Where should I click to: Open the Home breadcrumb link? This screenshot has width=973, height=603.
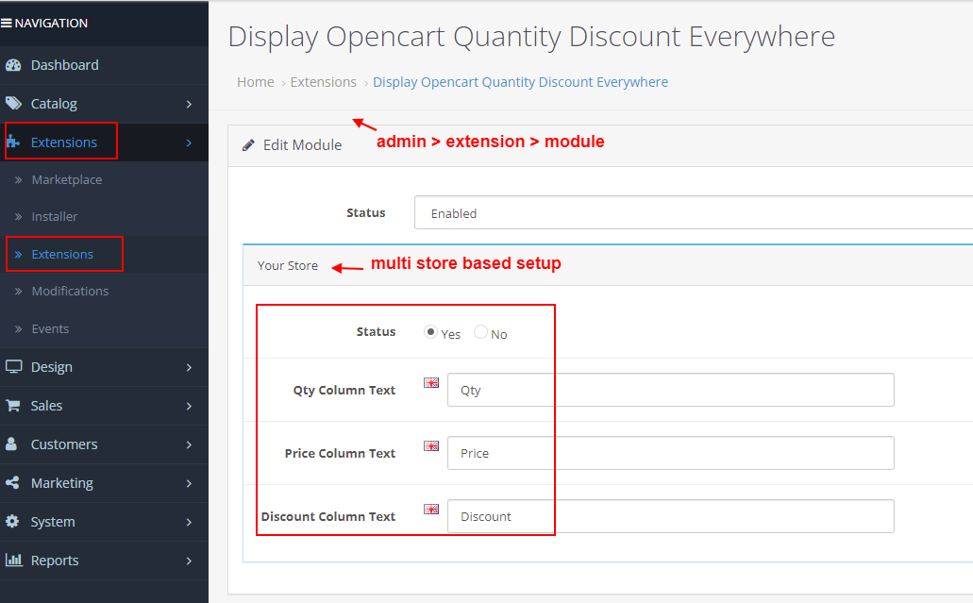point(255,82)
